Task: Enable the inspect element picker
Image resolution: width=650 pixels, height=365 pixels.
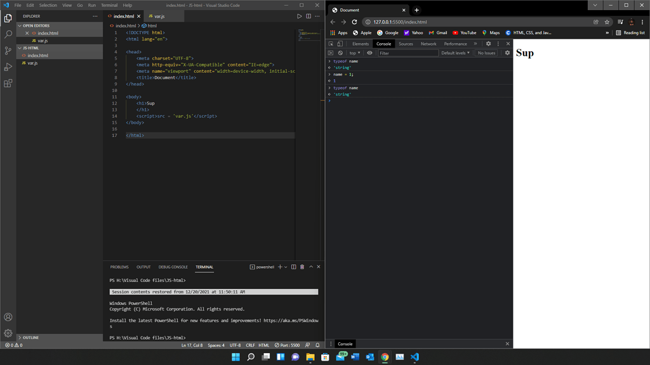Action: coord(331,44)
